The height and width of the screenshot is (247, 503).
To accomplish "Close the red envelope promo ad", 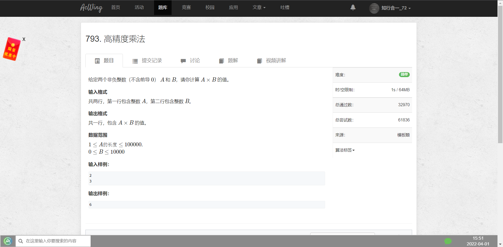I will click(24, 39).
